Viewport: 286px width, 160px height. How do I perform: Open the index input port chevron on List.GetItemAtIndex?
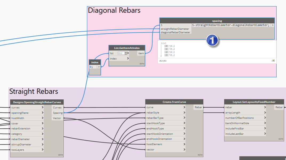[128, 58]
